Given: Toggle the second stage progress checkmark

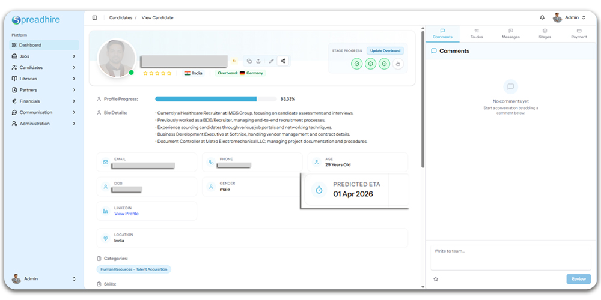Looking at the screenshot, I should 370,64.
